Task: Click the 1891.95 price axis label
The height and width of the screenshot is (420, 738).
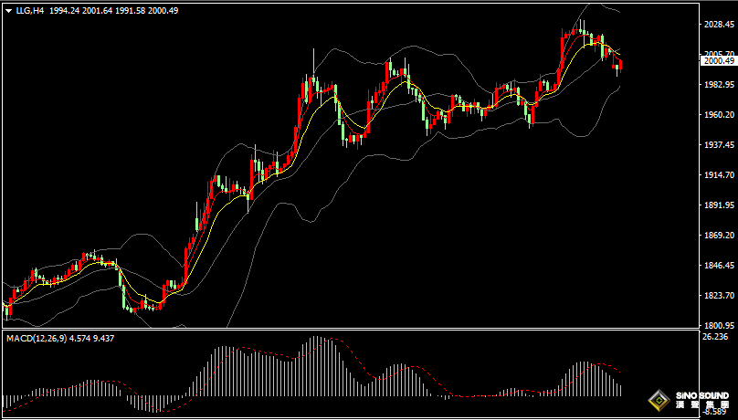Action: point(718,205)
